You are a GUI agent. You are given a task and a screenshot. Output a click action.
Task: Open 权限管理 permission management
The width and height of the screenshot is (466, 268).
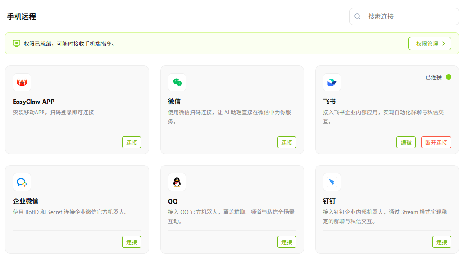pos(430,43)
